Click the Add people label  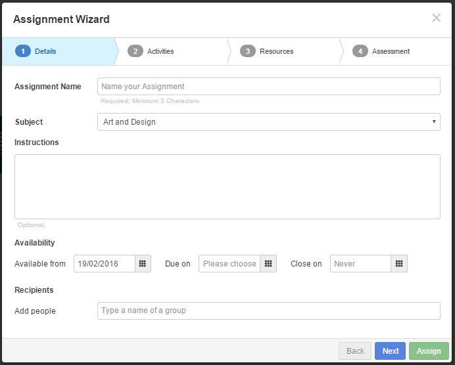point(35,311)
